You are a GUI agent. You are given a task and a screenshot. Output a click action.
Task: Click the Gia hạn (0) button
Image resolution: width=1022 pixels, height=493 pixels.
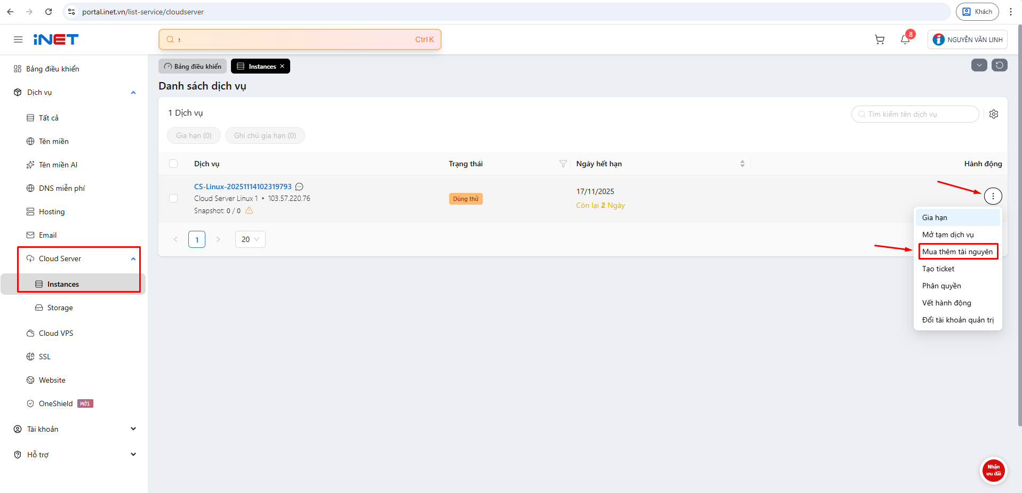[194, 135]
